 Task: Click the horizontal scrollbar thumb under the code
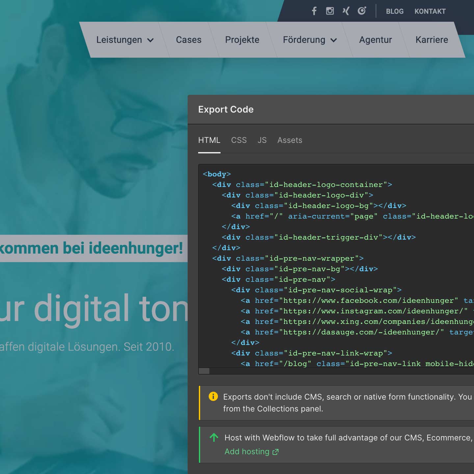204,371
